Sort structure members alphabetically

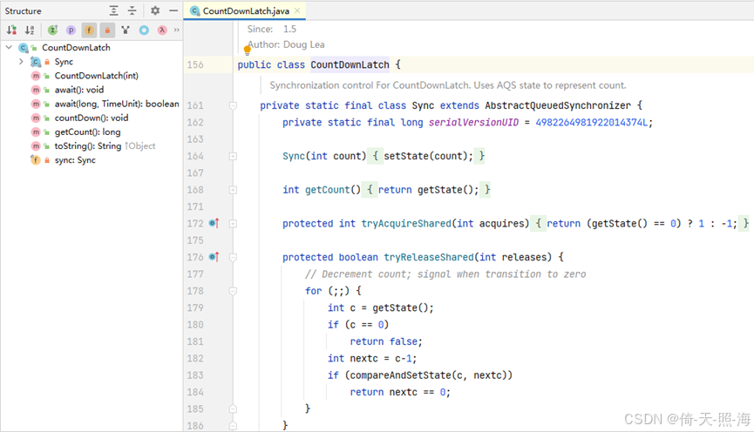[x=30, y=30]
